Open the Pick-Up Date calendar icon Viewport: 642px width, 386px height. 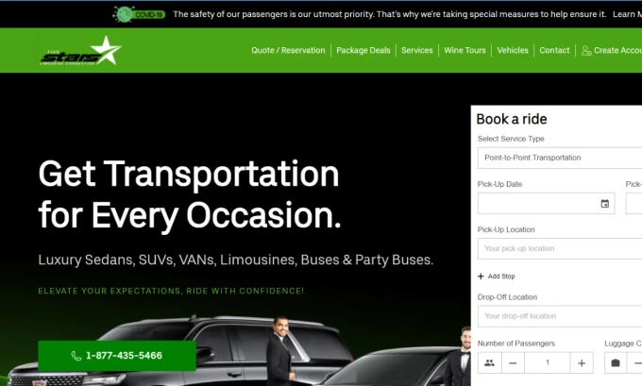605,204
